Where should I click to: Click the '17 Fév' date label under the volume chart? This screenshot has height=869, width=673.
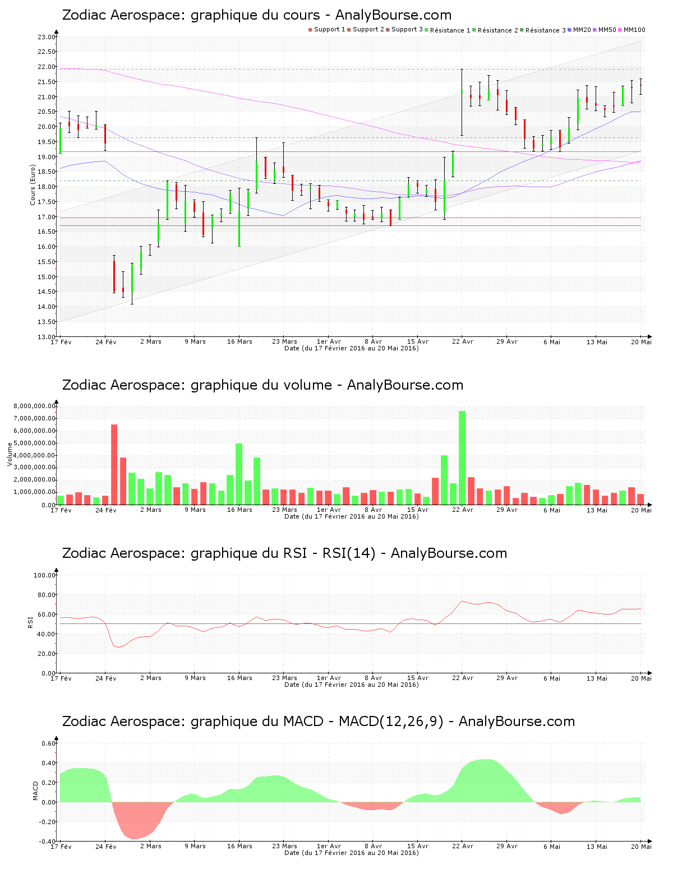click(61, 510)
